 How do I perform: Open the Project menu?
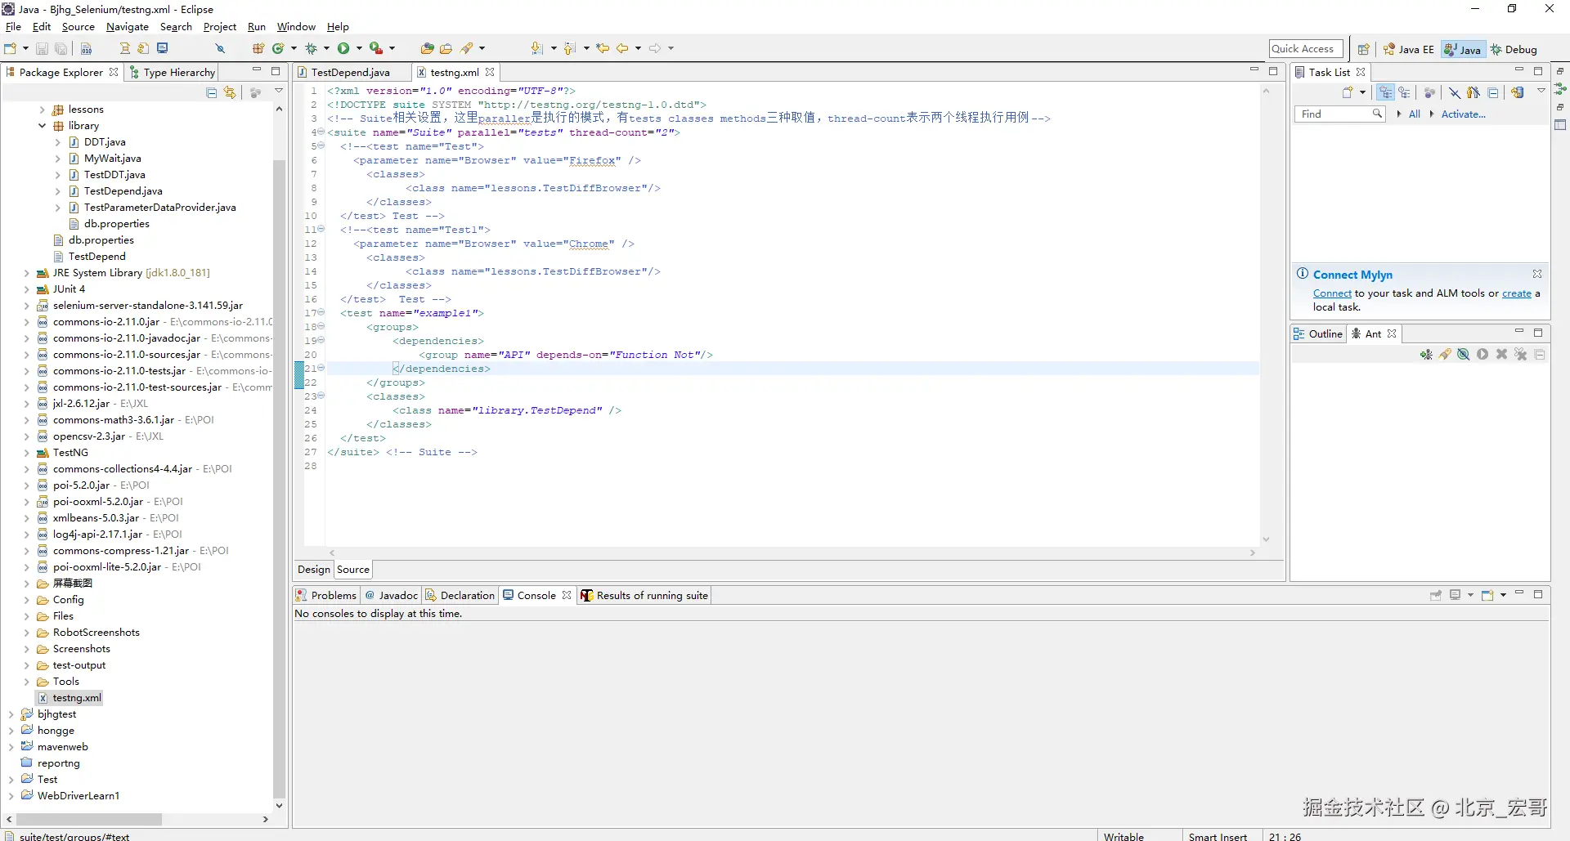click(x=220, y=27)
